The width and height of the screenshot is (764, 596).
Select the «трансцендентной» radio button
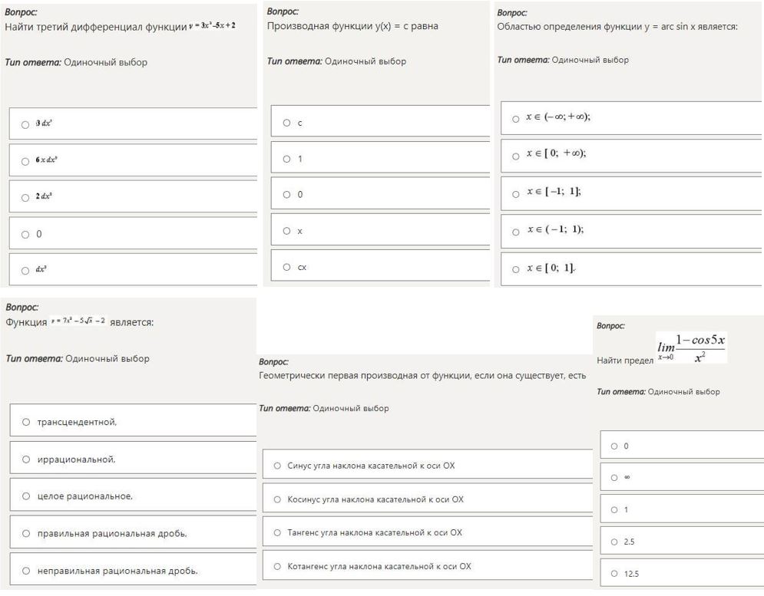point(26,422)
